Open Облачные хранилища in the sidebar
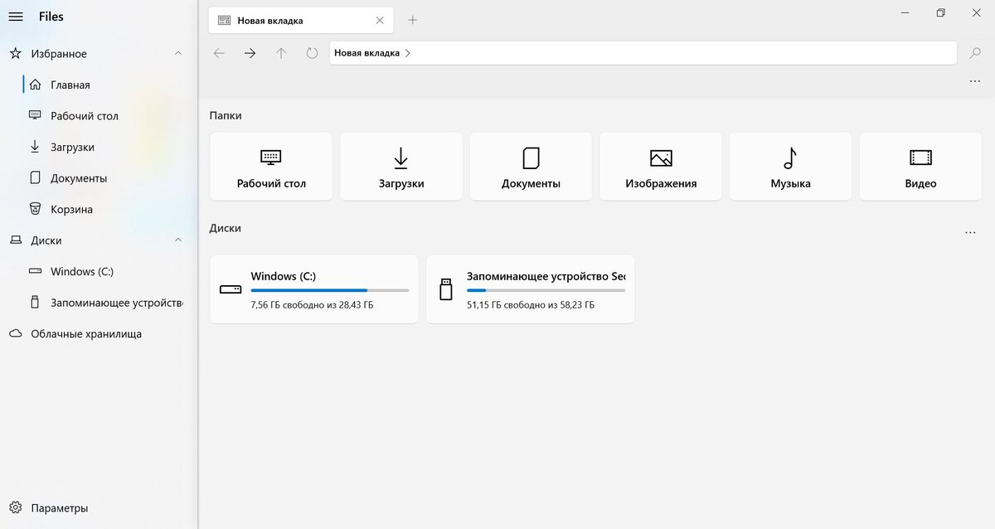 86,334
